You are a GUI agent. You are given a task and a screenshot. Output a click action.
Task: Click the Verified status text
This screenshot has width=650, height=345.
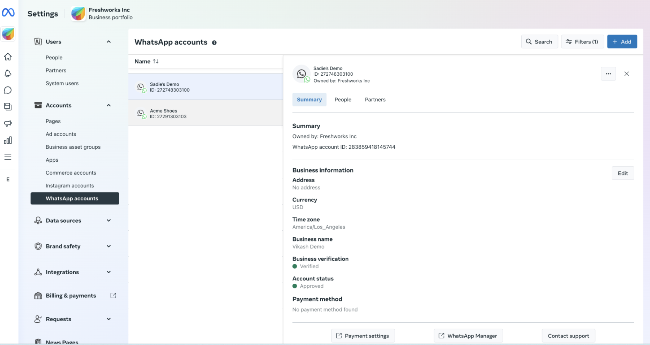point(309,267)
